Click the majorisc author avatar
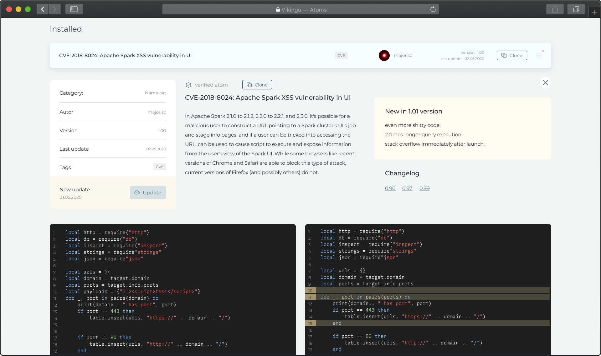The image size is (601, 356). tap(384, 55)
